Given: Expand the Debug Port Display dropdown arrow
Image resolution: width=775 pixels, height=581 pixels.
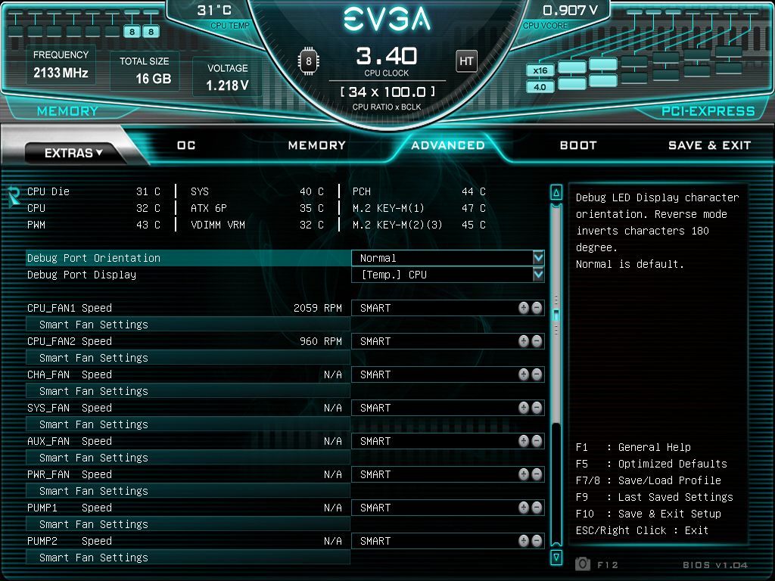Looking at the screenshot, I should click(538, 274).
